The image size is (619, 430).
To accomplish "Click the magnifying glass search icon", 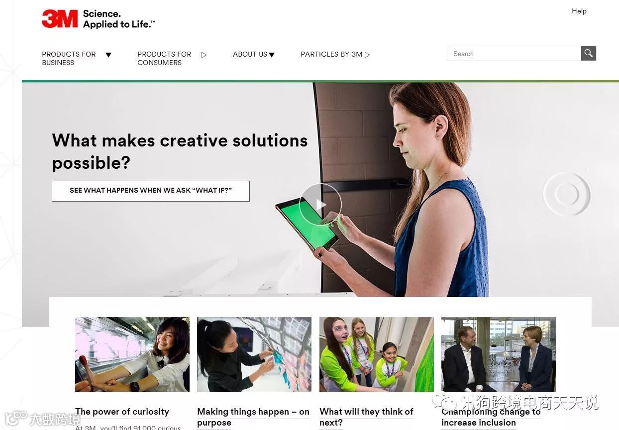I will [589, 54].
